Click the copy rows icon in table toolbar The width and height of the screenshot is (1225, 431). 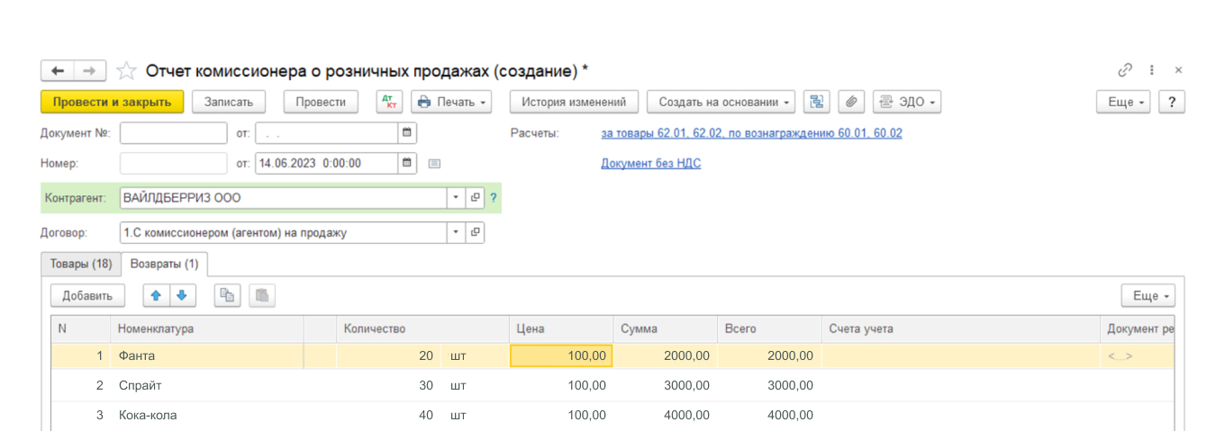click(x=228, y=295)
